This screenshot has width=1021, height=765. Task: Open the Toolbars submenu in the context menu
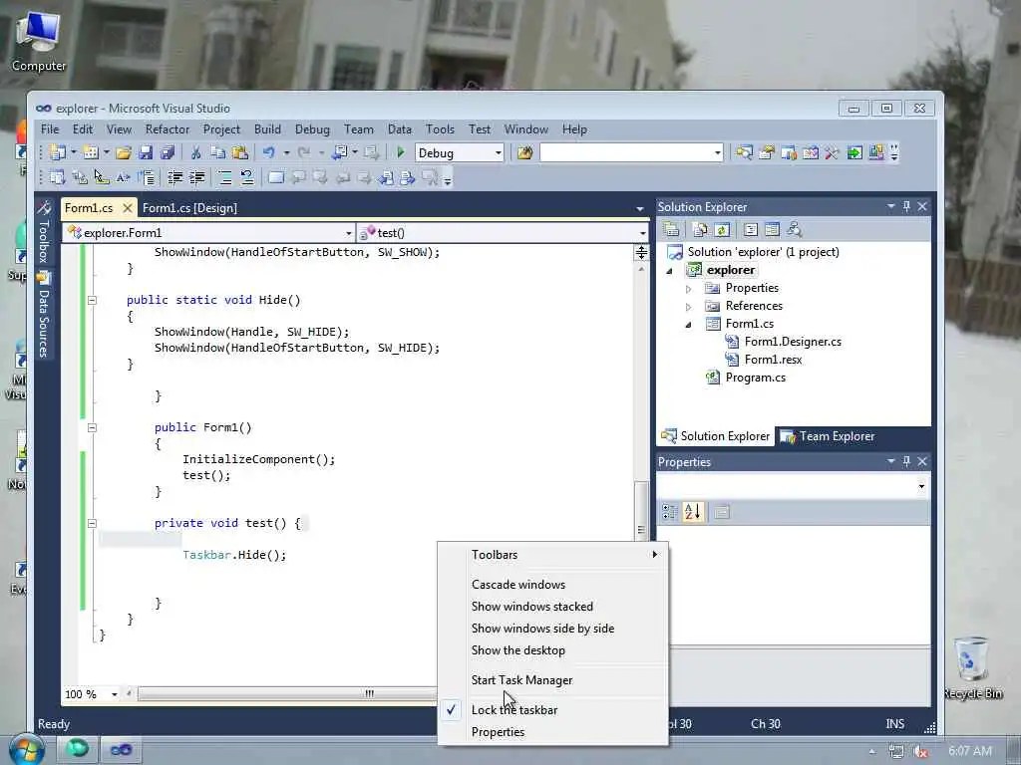(553, 554)
